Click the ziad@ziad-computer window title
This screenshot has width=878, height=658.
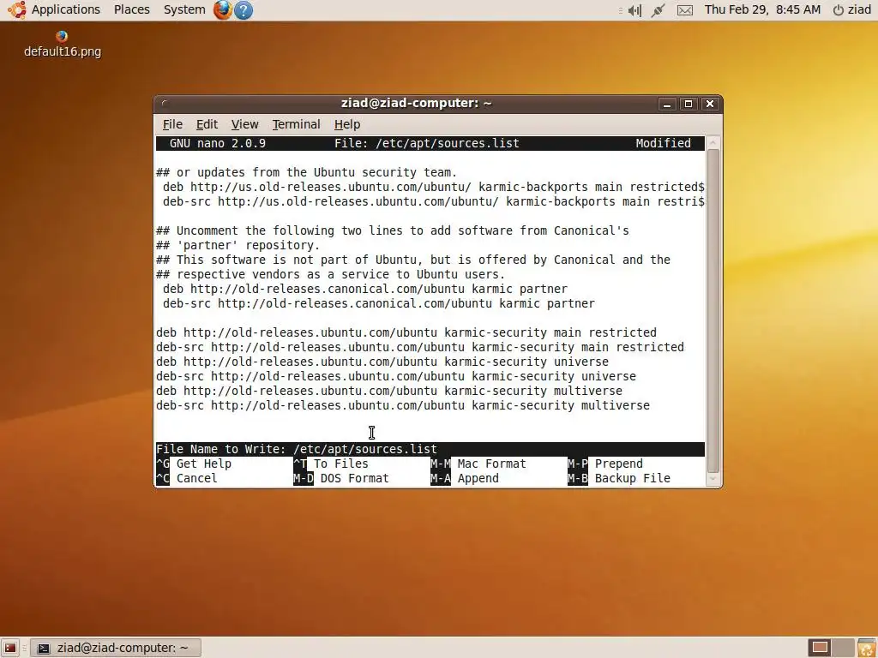416,104
